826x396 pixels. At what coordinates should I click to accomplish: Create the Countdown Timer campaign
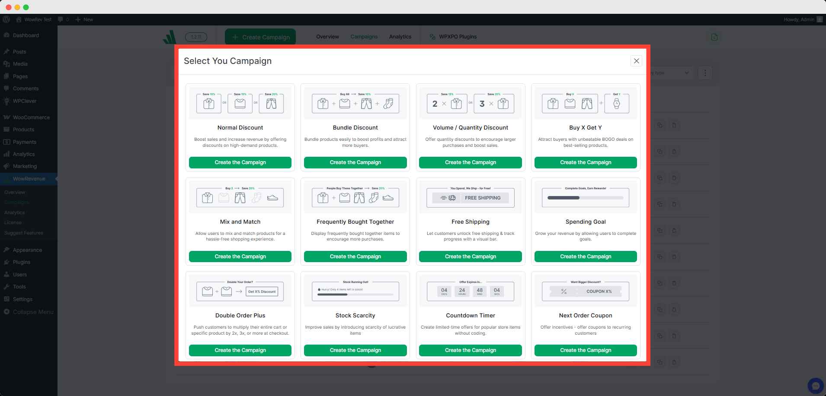pyautogui.click(x=471, y=350)
